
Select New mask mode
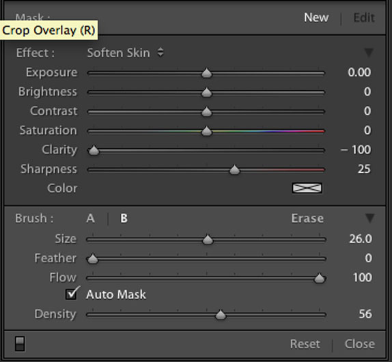[316, 18]
